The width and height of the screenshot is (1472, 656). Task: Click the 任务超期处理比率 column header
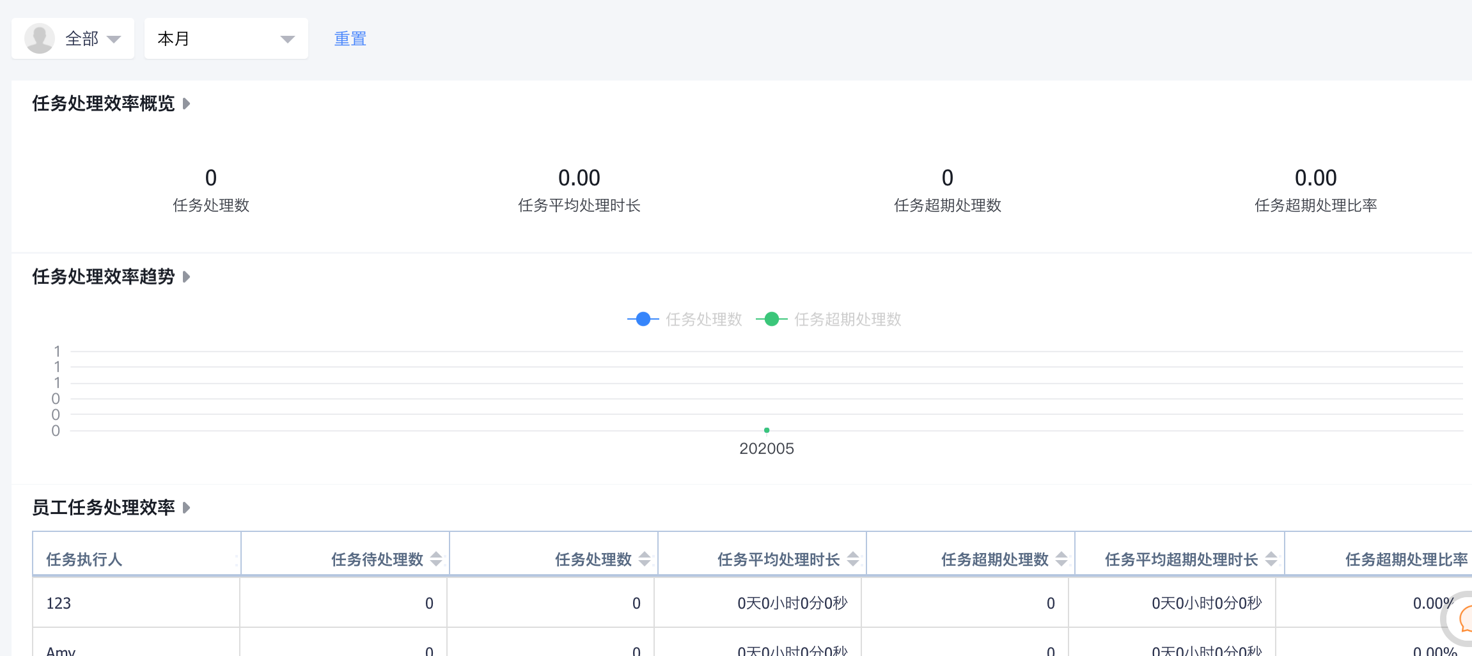tap(1406, 559)
